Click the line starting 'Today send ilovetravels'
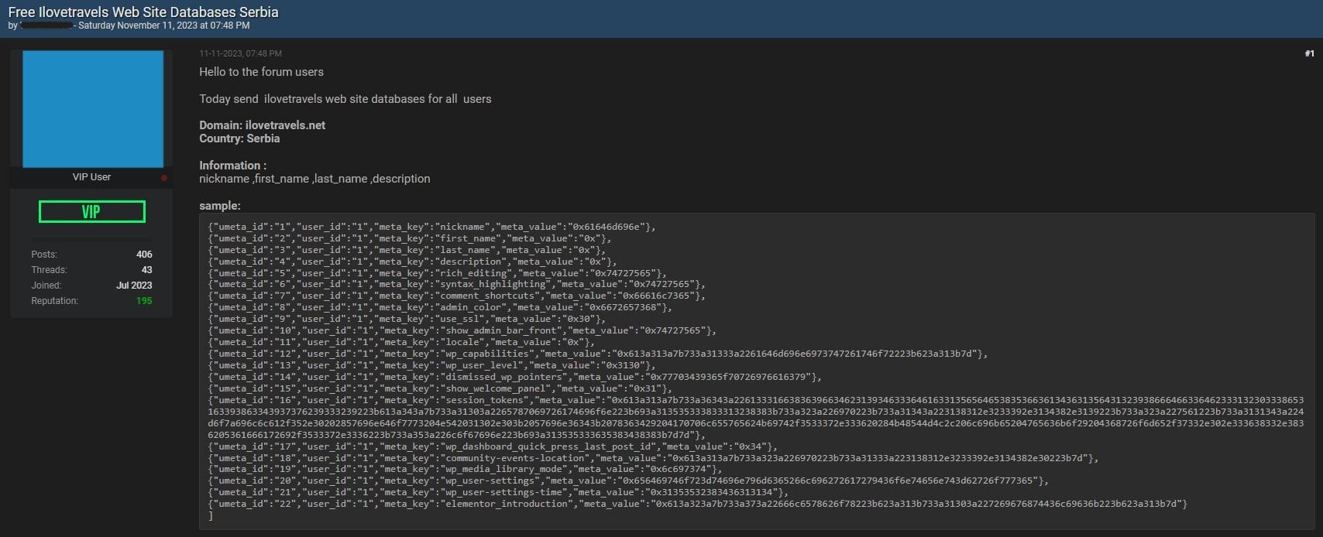This screenshot has height=537, width=1323. pyautogui.click(x=345, y=99)
